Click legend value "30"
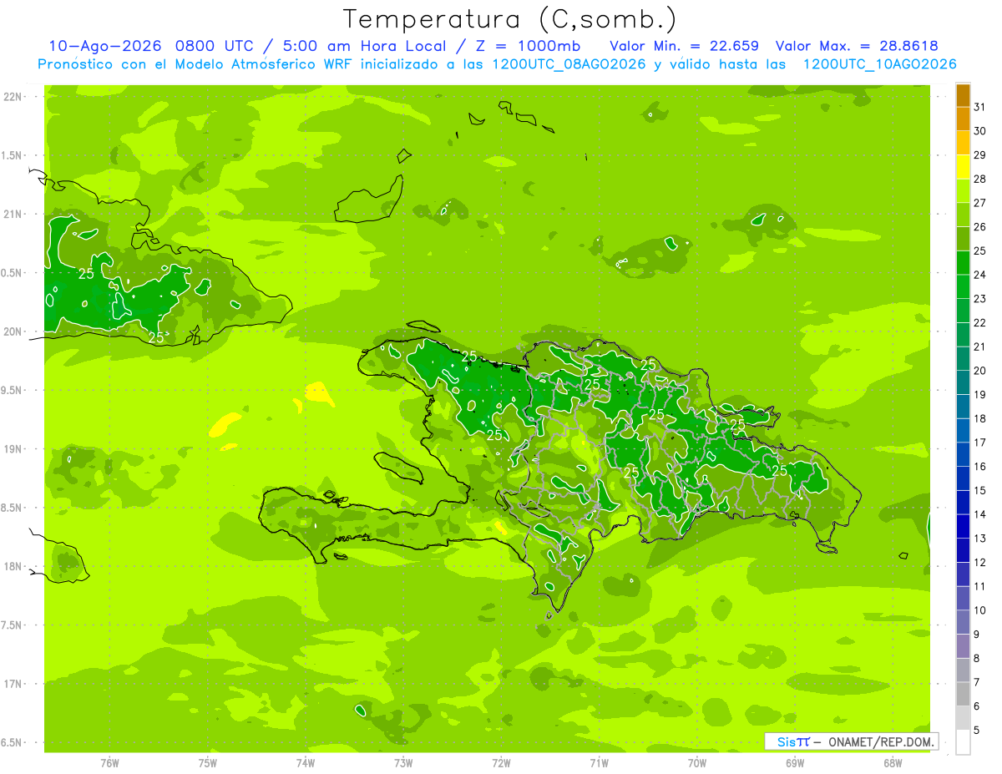This screenshot has height=774, width=1002. pyautogui.click(x=979, y=131)
